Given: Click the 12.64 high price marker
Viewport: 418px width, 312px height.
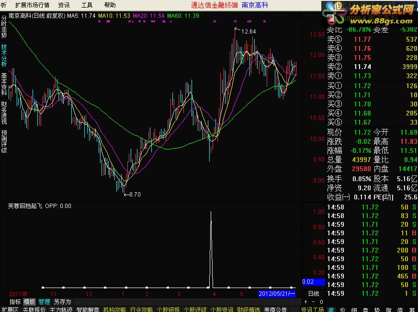Looking at the screenshot, I should click(249, 32).
